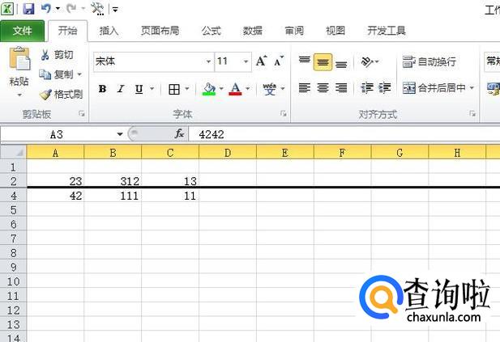Apply red font color A
Screen dimensions: 500x342
coord(235,89)
